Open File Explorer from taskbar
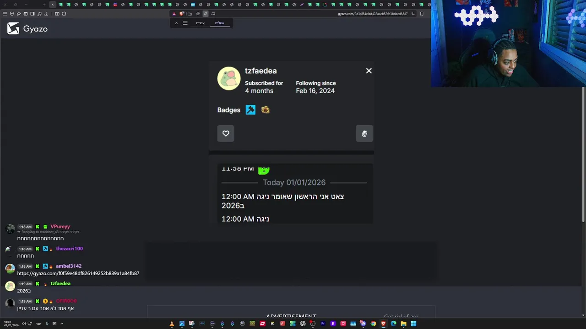The image size is (586, 329). click(403, 324)
